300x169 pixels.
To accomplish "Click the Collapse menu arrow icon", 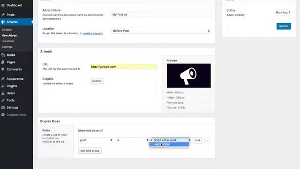I will coord(3,115).
